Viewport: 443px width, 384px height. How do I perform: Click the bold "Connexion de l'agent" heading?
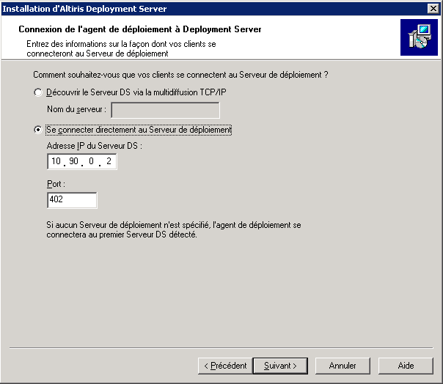coord(139,30)
